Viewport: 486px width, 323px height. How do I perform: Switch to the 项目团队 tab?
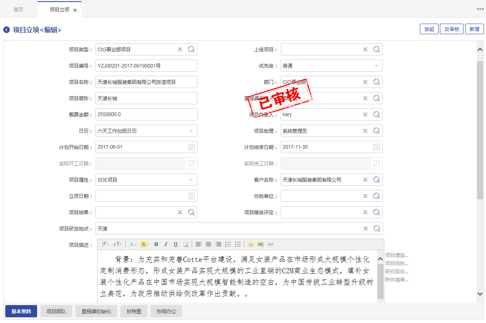coord(56,311)
